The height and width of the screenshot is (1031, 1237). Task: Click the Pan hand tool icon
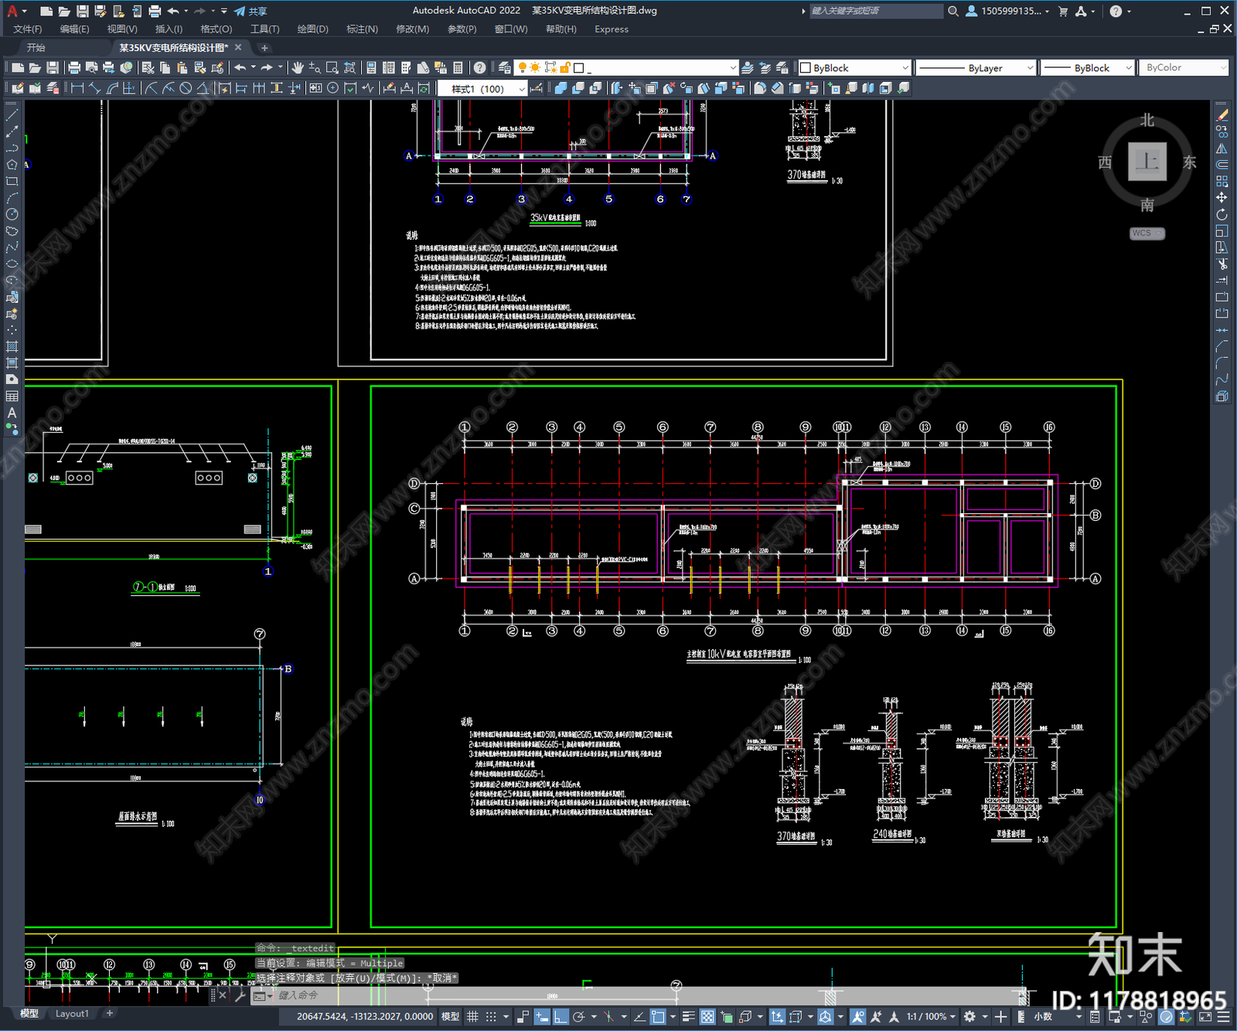point(298,68)
